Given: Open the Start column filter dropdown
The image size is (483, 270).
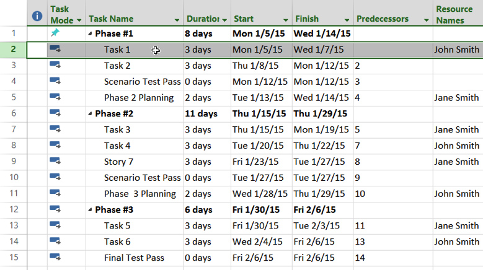Looking at the screenshot, I should pyautogui.click(x=286, y=20).
